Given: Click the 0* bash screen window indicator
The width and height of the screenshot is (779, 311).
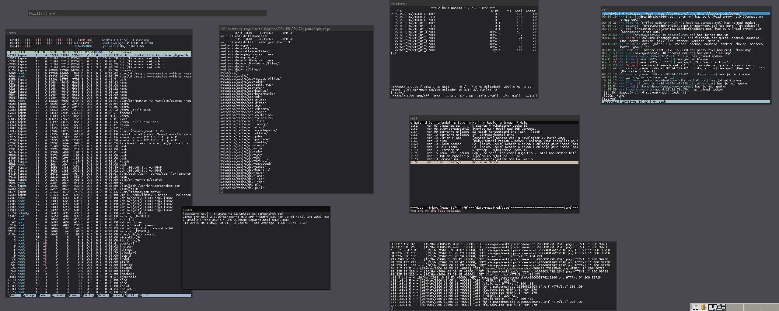Looking at the screenshot, I should point(659,101).
